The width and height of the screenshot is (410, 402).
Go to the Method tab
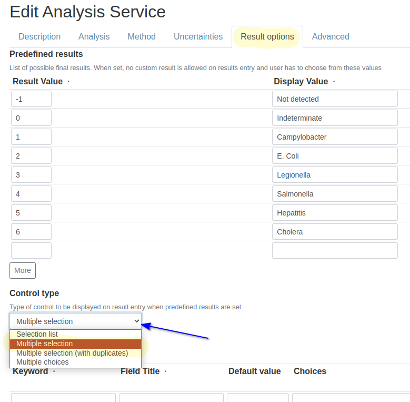(x=142, y=37)
